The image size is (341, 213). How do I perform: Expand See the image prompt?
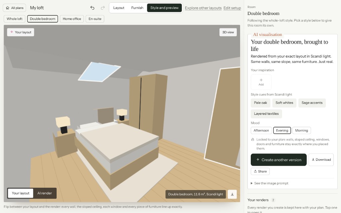(x=269, y=183)
